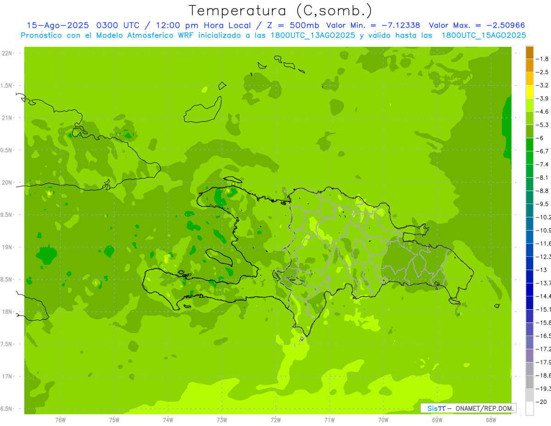Select legend swatch between -4.6 and -5.3

tap(529, 119)
